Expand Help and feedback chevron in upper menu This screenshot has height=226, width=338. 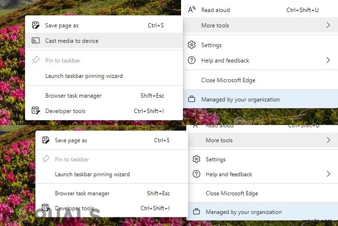(328, 60)
